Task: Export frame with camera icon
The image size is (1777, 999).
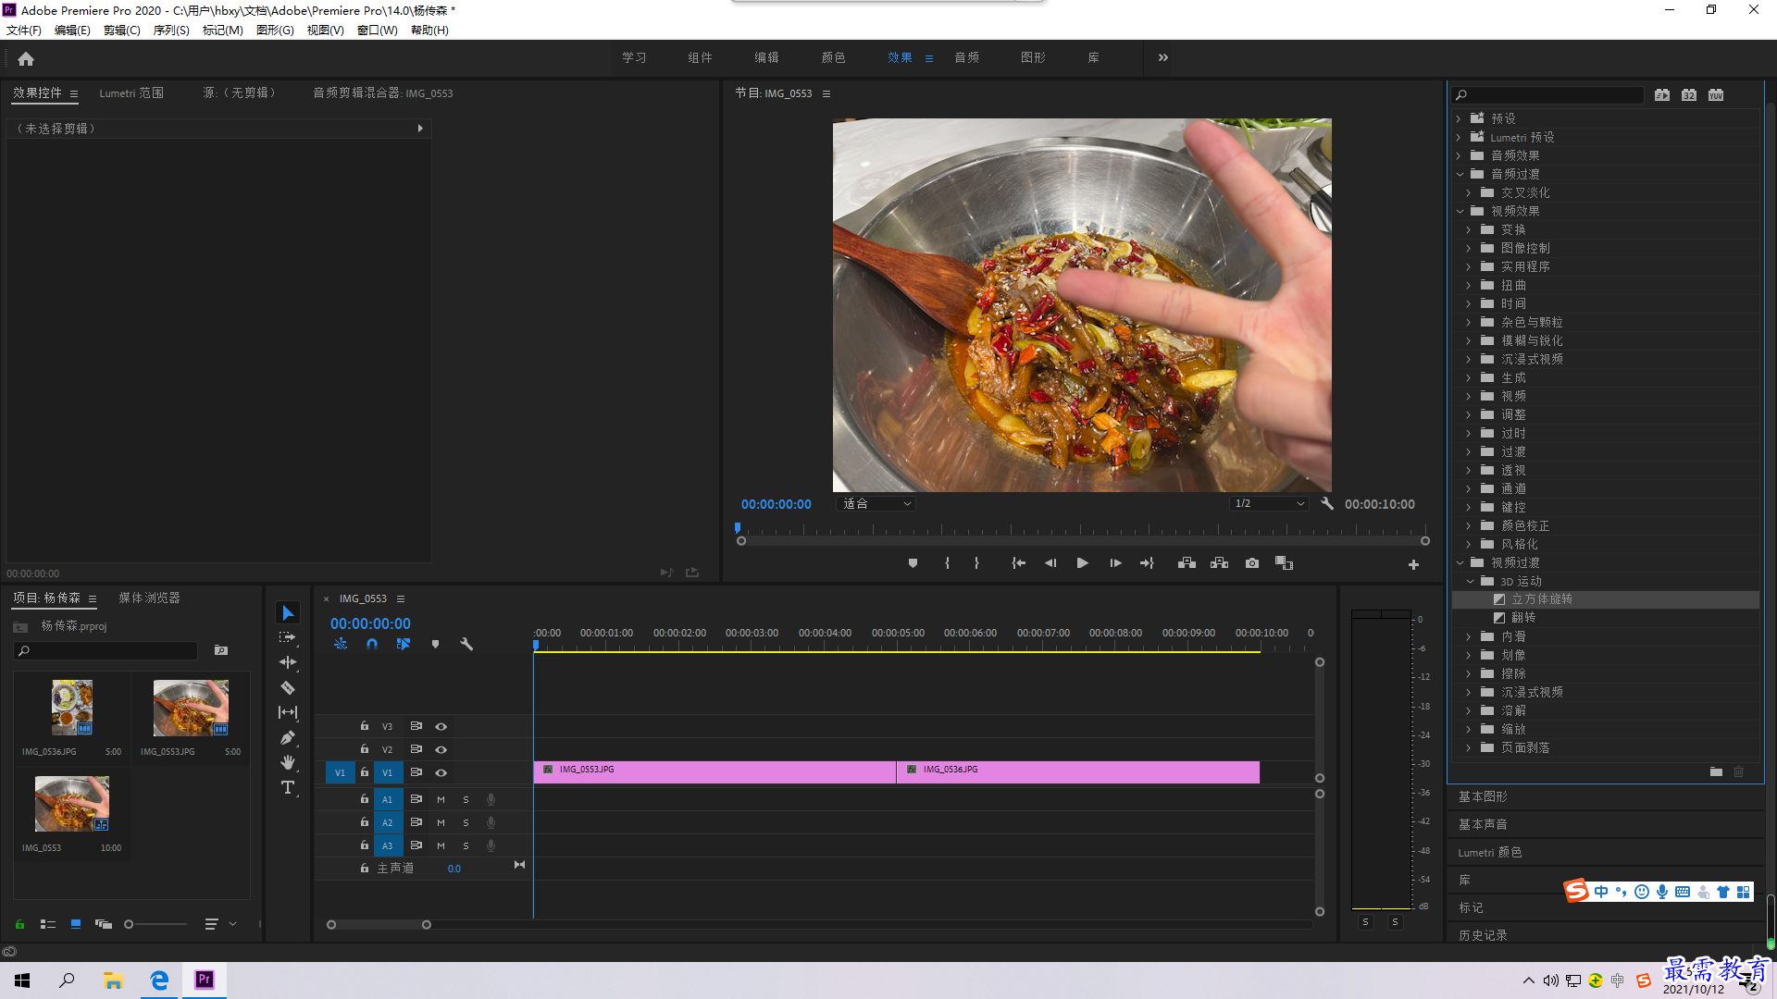Action: (1252, 563)
